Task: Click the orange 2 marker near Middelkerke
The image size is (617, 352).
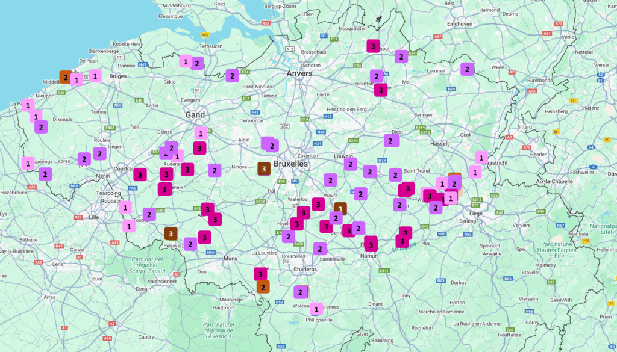Action: point(66,77)
